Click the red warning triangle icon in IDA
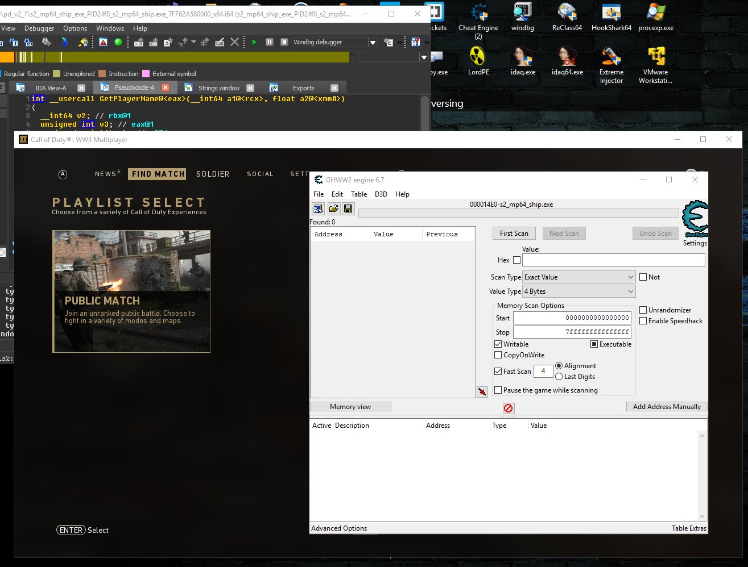This screenshot has height=567, width=748. tap(103, 42)
